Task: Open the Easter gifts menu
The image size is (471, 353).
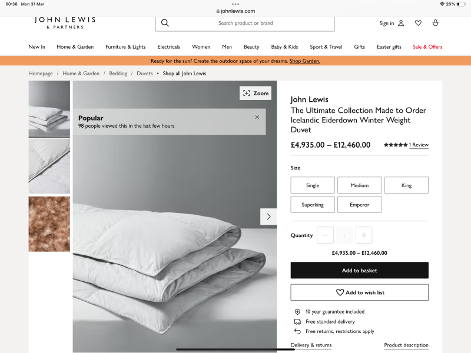Action: (x=389, y=47)
